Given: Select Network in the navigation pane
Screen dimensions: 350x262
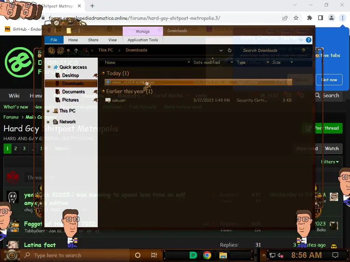Looking at the screenshot, I should pos(68,122).
